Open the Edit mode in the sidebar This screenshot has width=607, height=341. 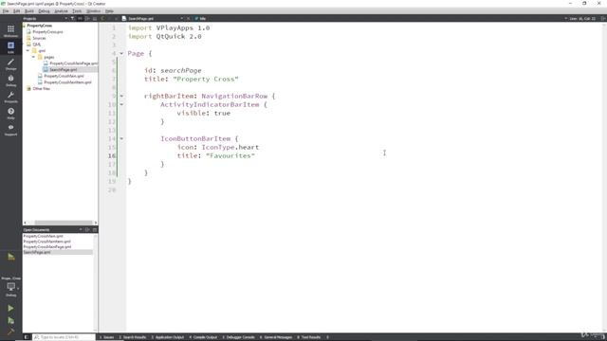[10, 47]
